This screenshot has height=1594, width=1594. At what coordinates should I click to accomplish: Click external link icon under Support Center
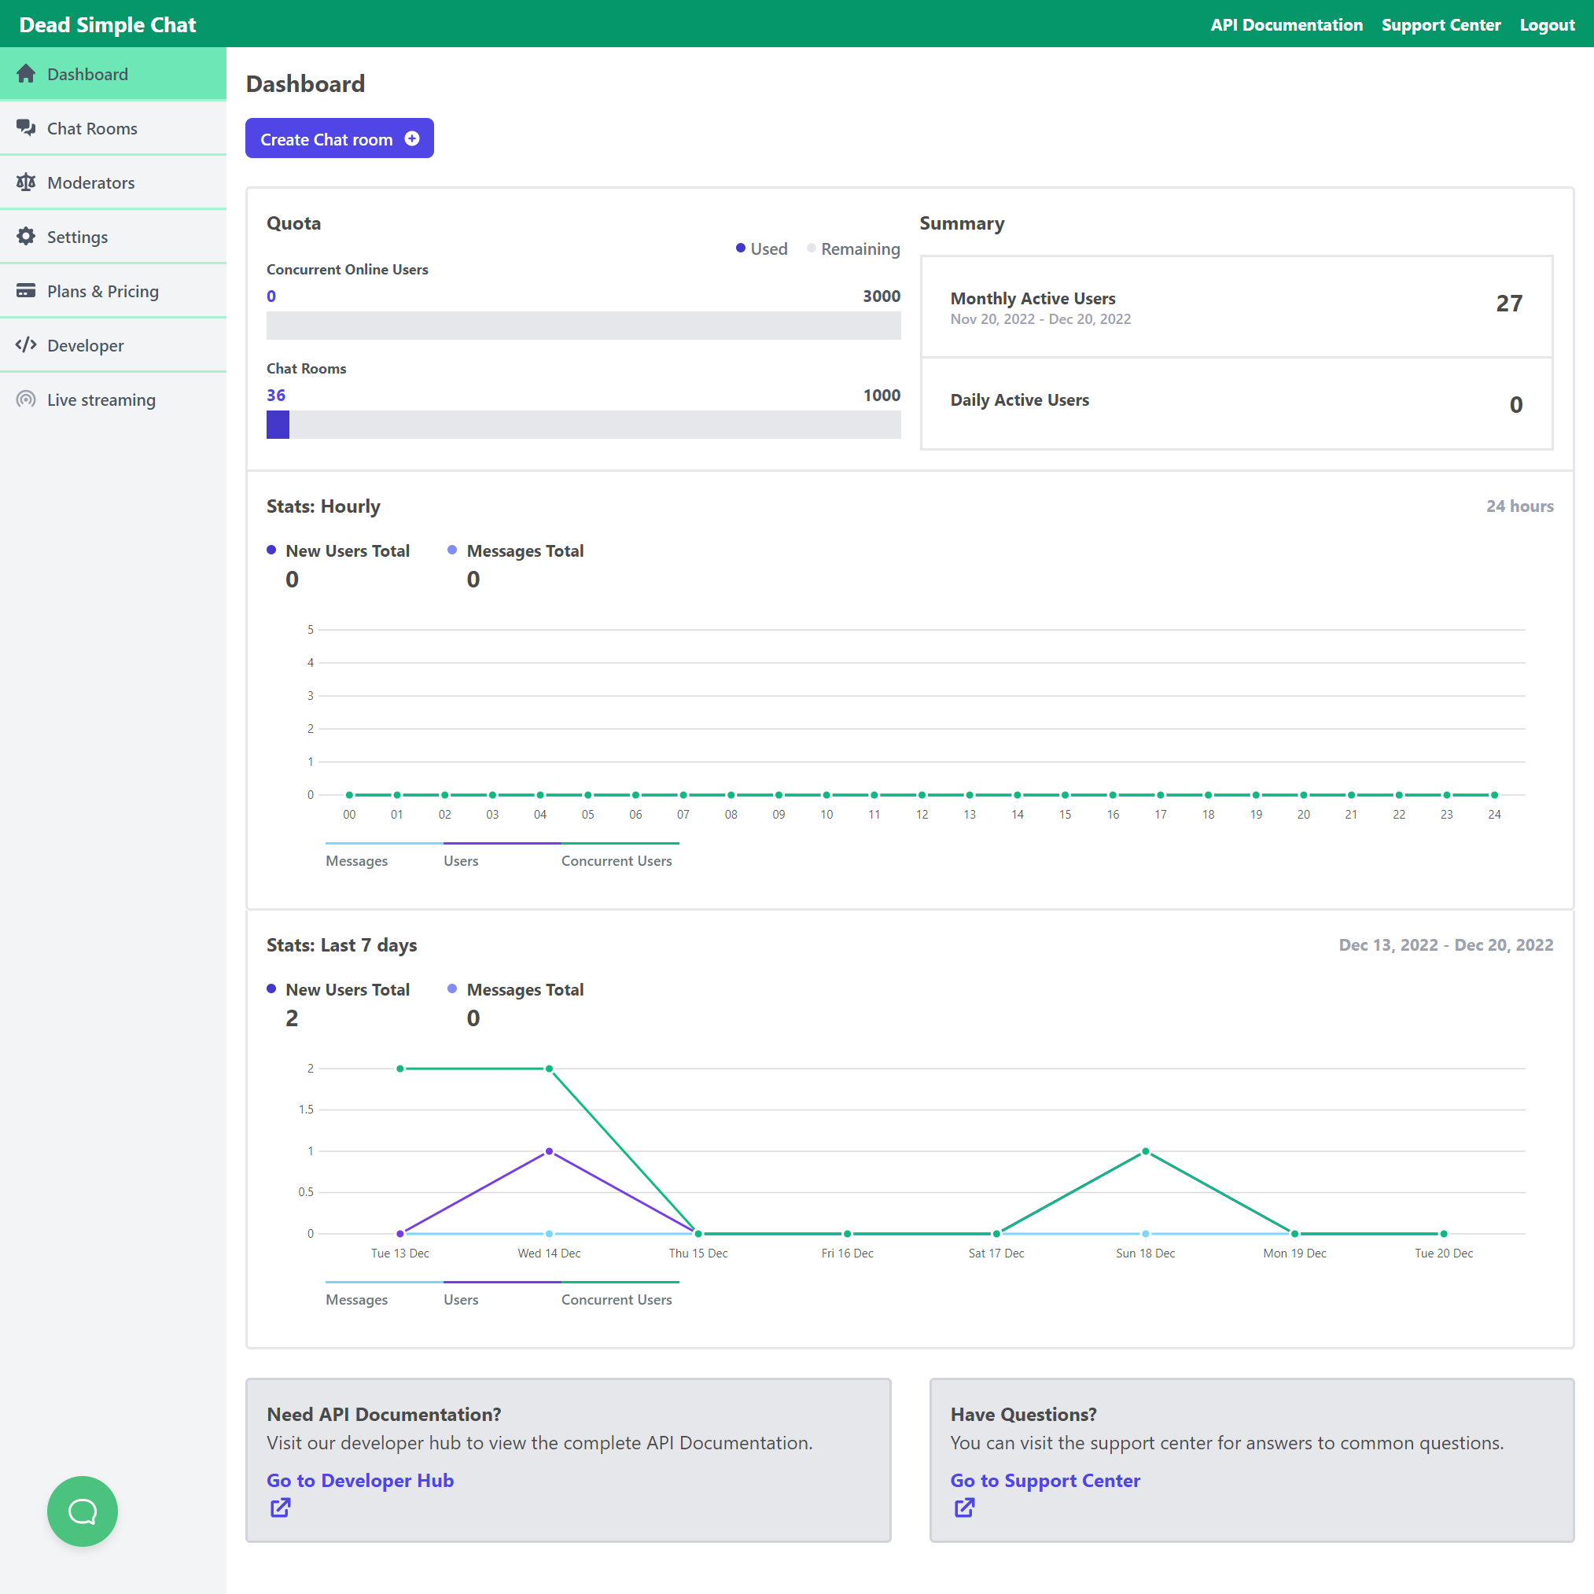coord(963,1507)
